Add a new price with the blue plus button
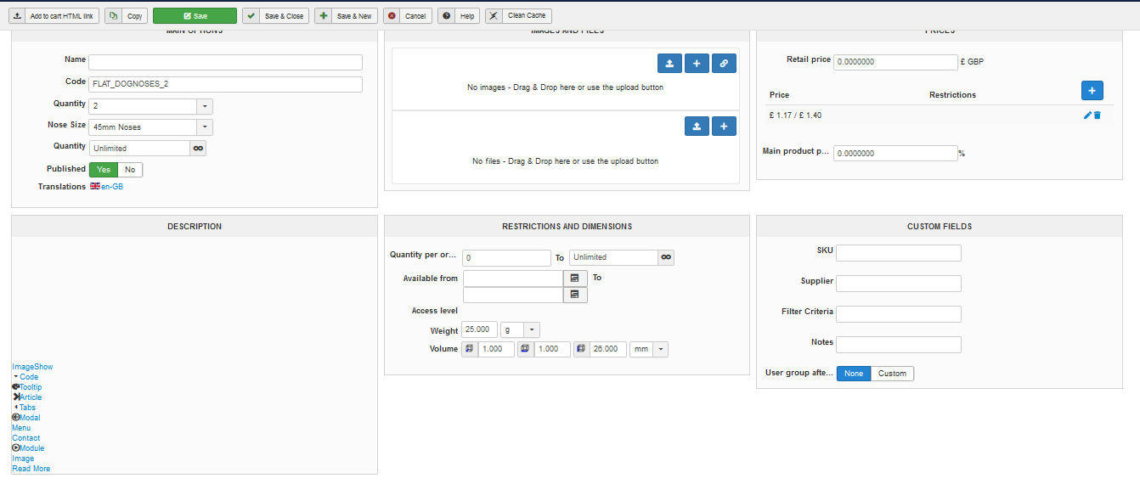The image size is (1140, 484). tap(1092, 90)
